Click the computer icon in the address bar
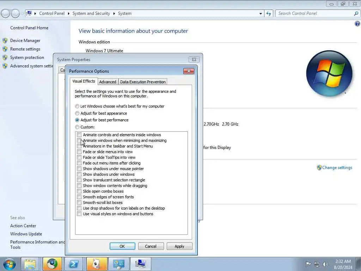This screenshot has width=361, height=271. 29,13
